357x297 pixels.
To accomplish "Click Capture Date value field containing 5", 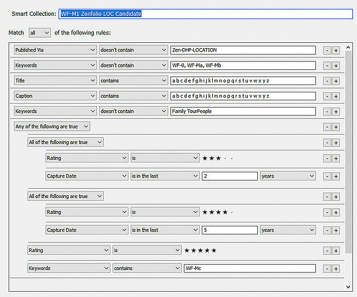I will 229,230.
